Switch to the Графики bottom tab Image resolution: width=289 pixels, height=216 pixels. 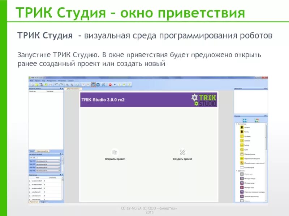click(43, 202)
